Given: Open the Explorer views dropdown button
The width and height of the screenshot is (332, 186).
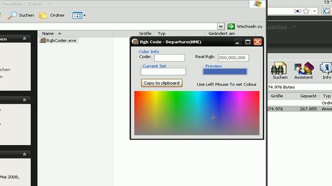Looking at the screenshot, I should (x=79, y=16).
